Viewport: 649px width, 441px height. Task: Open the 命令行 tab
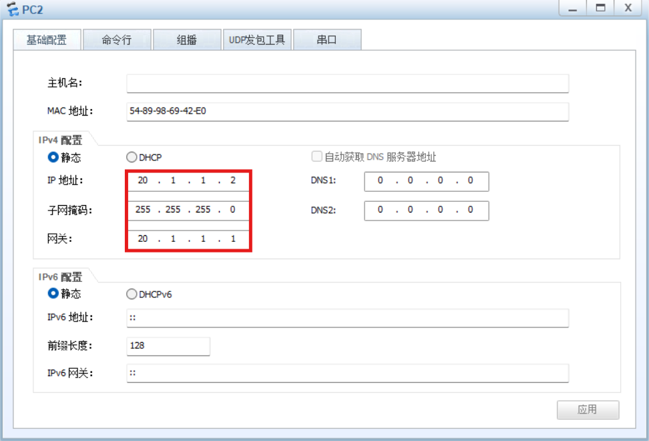[x=117, y=39]
